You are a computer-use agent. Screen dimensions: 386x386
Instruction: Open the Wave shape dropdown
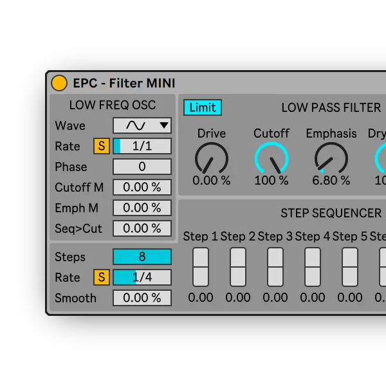tap(142, 125)
